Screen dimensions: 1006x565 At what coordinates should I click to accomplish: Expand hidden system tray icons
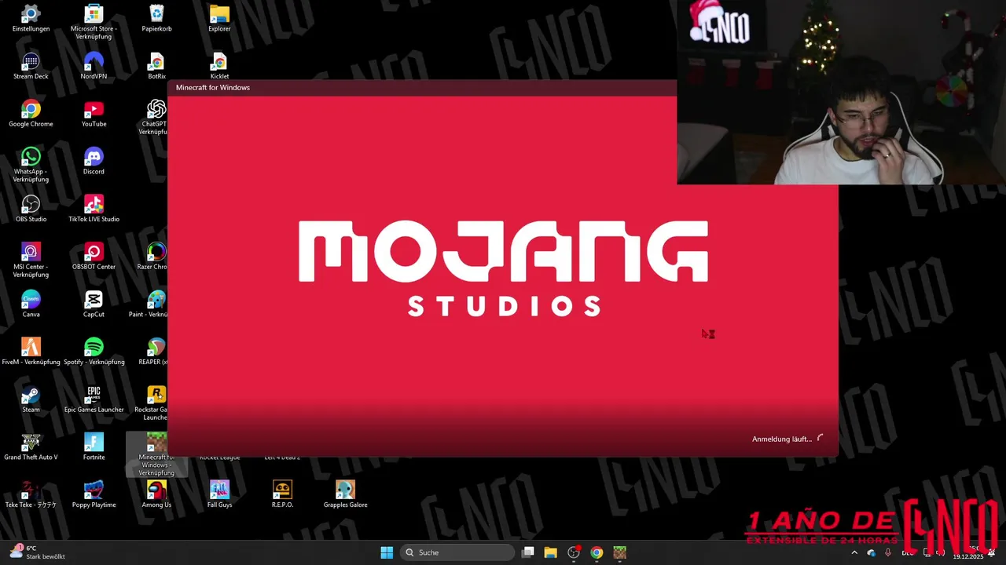tap(854, 552)
